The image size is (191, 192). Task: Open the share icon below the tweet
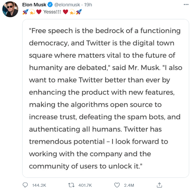coord(159,185)
